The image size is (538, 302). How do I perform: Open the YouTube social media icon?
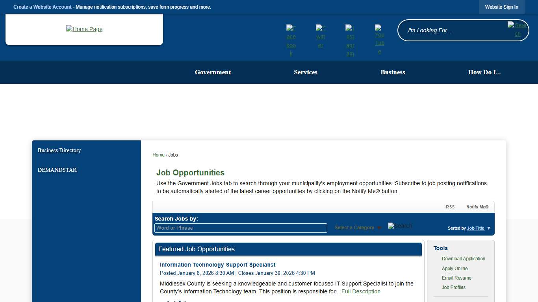(x=379, y=39)
